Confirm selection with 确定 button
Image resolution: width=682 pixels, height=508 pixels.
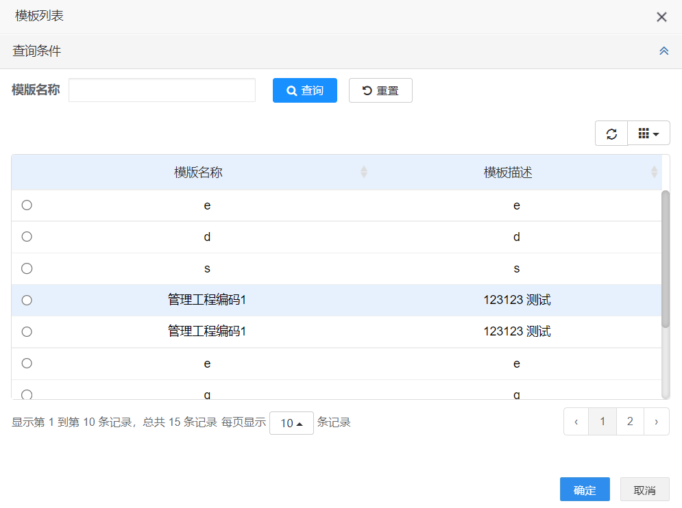(x=585, y=490)
